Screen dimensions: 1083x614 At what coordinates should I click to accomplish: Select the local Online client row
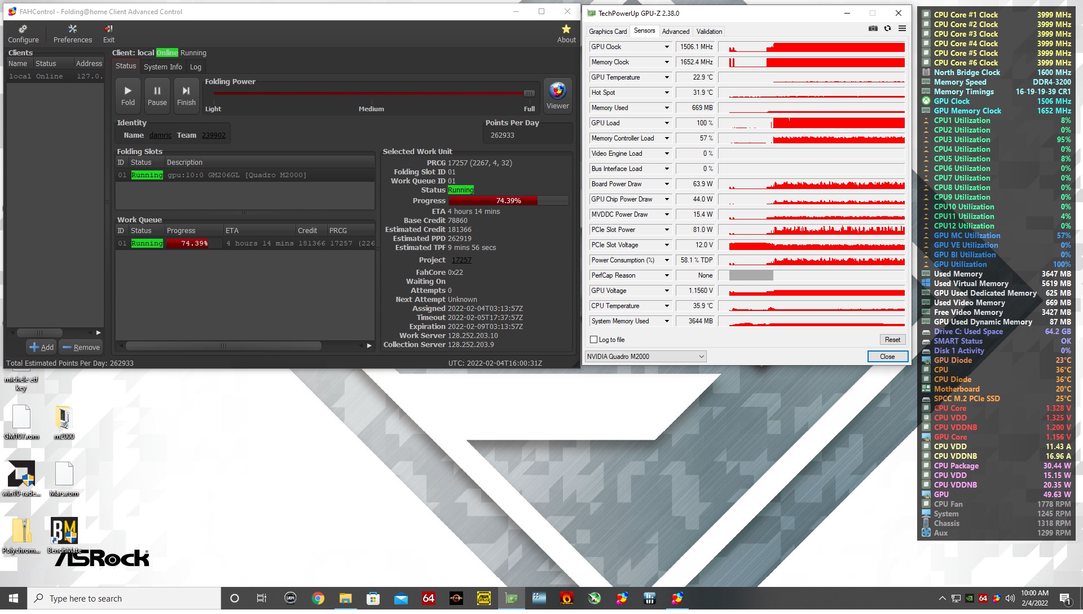(55, 76)
